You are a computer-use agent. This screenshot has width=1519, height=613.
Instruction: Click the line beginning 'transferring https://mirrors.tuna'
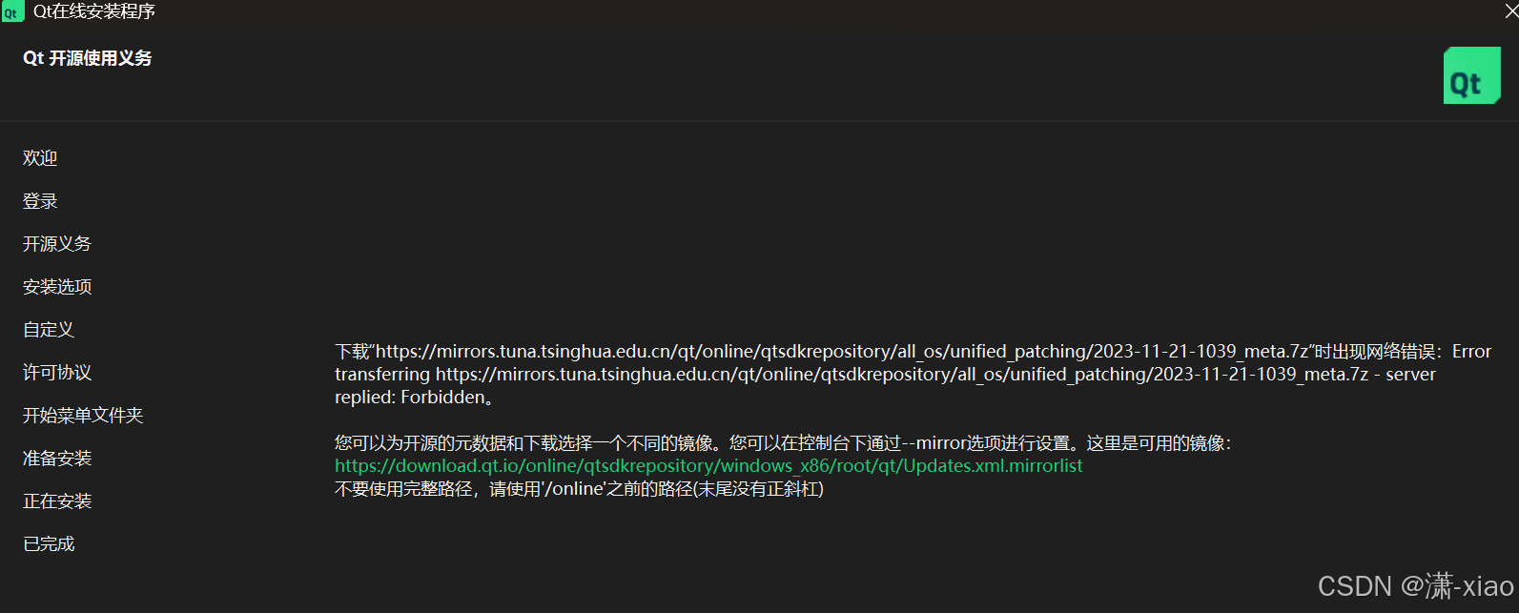(885, 375)
